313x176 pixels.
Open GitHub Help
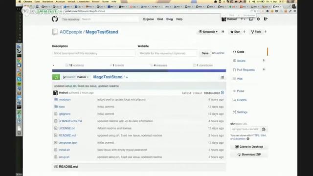179,19
